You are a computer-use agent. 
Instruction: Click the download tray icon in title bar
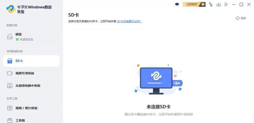(219, 5)
